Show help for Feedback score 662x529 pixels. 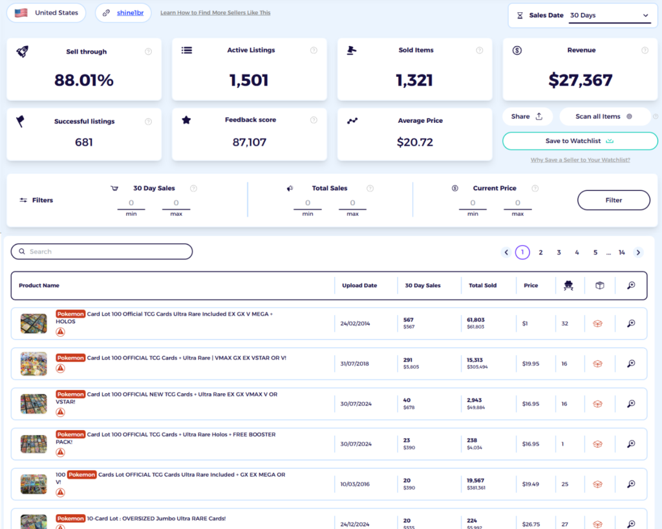[x=314, y=120]
